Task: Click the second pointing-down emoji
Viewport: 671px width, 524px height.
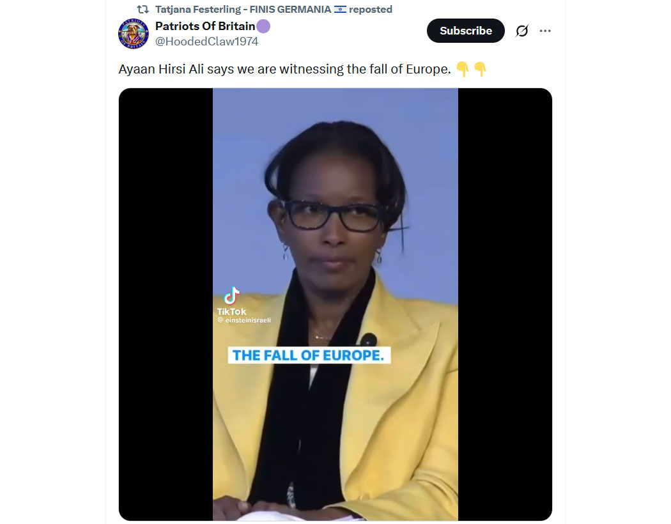Action: coord(480,69)
